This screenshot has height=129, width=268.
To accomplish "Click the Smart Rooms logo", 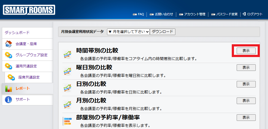I will pyautogui.click(x=29, y=10).
